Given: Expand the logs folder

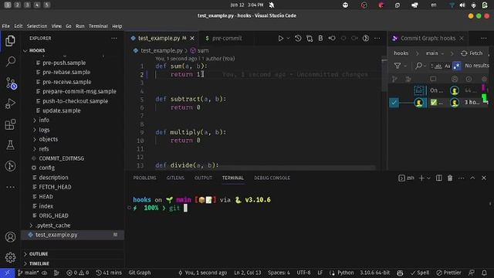Looking at the screenshot, I should click(x=44, y=130).
